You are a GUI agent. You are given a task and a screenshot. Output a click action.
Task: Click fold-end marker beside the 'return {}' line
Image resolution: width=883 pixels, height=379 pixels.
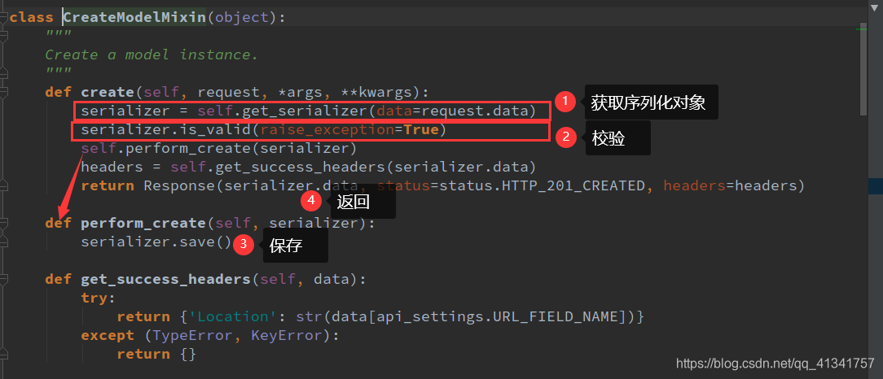(4, 355)
